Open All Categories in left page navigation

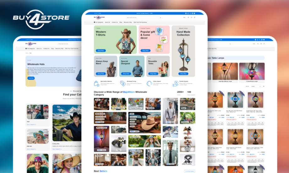click(x=30, y=48)
